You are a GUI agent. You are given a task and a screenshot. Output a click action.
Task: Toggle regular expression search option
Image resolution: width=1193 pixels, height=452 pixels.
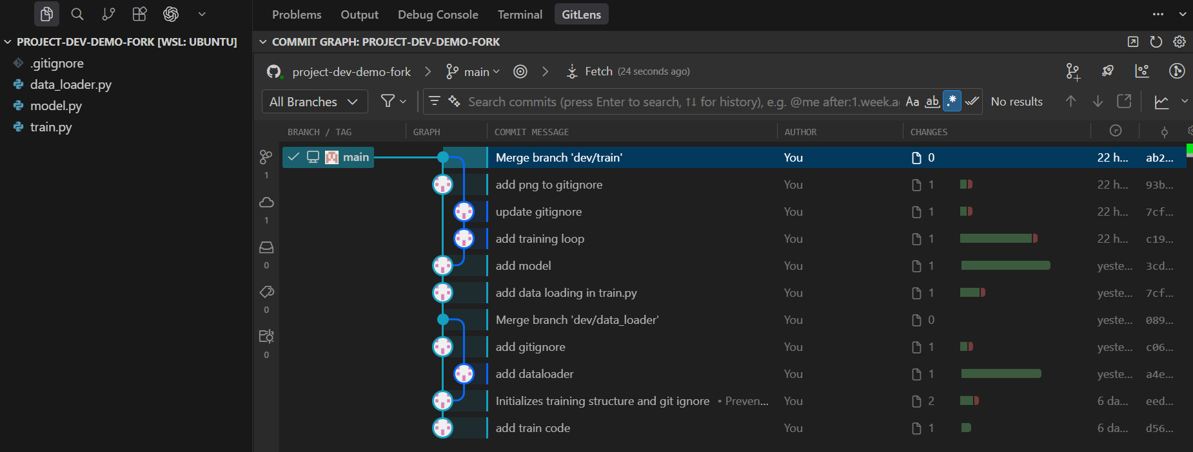(x=952, y=101)
